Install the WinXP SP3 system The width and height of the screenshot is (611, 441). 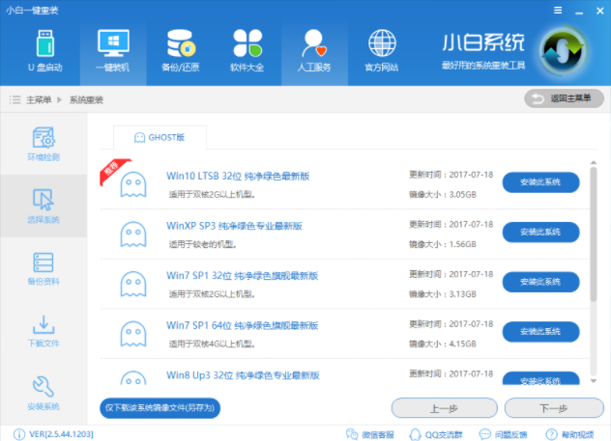(x=540, y=232)
